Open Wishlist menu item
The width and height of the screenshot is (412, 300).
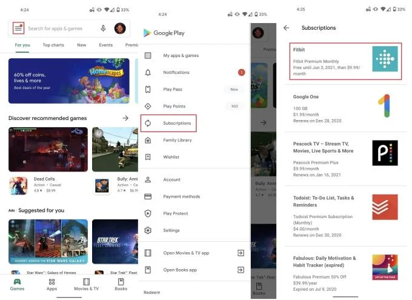pos(194,157)
